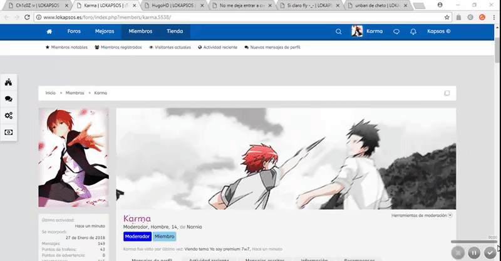Open the Foros menu item
This screenshot has width=501, height=261.
click(74, 31)
